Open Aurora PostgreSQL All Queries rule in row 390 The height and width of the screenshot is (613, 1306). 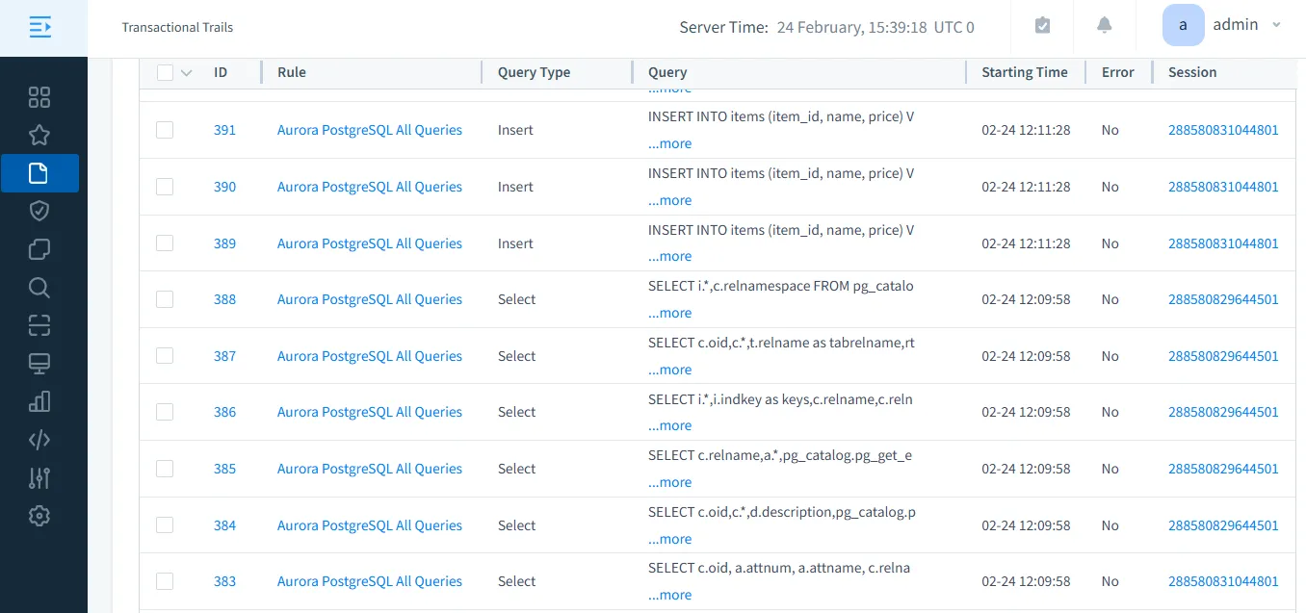tap(370, 187)
